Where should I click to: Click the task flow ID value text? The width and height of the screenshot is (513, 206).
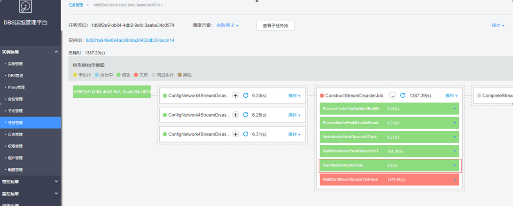pos(133,25)
